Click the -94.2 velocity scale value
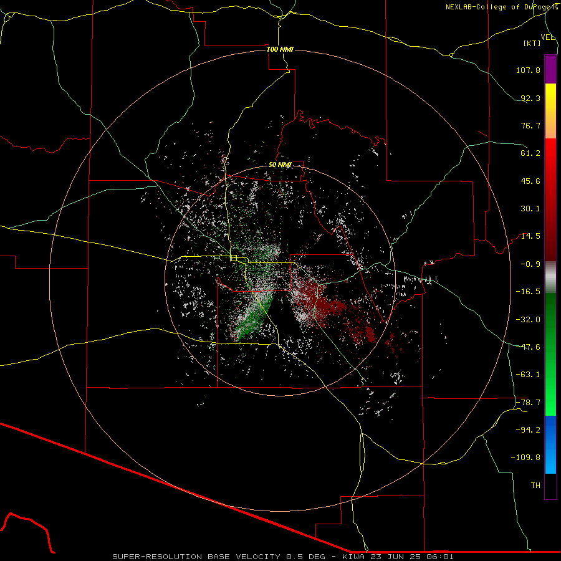This screenshot has width=561, height=561. [x=528, y=430]
